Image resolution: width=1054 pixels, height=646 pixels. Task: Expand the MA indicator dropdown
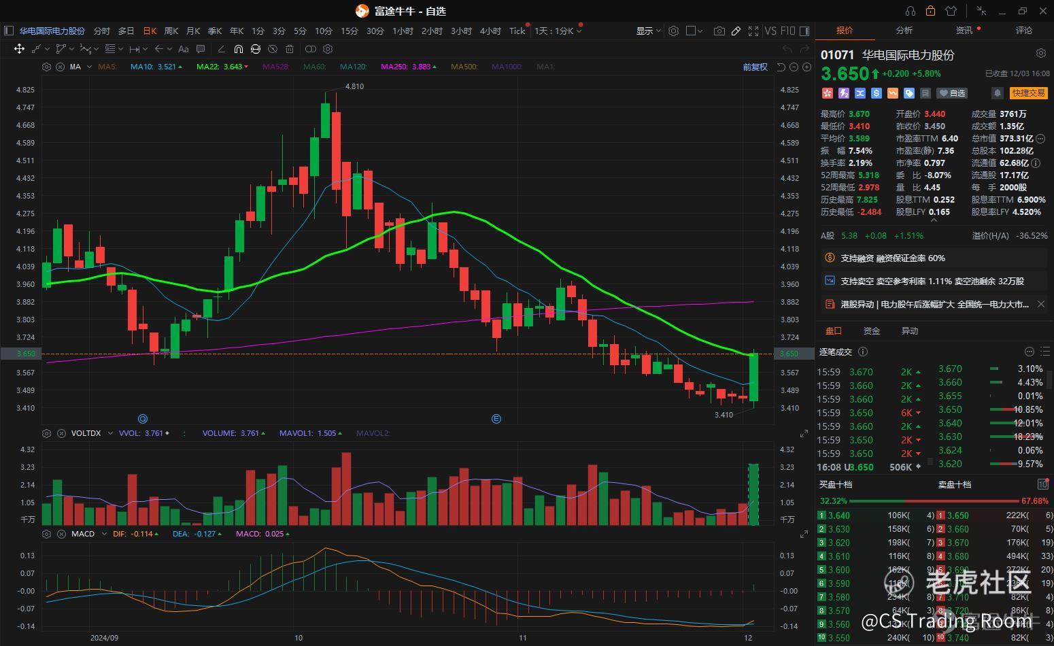(89, 67)
